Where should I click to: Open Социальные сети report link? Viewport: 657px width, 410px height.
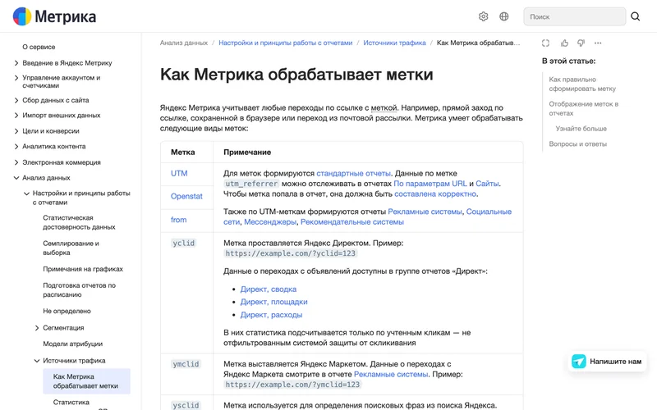point(489,212)
